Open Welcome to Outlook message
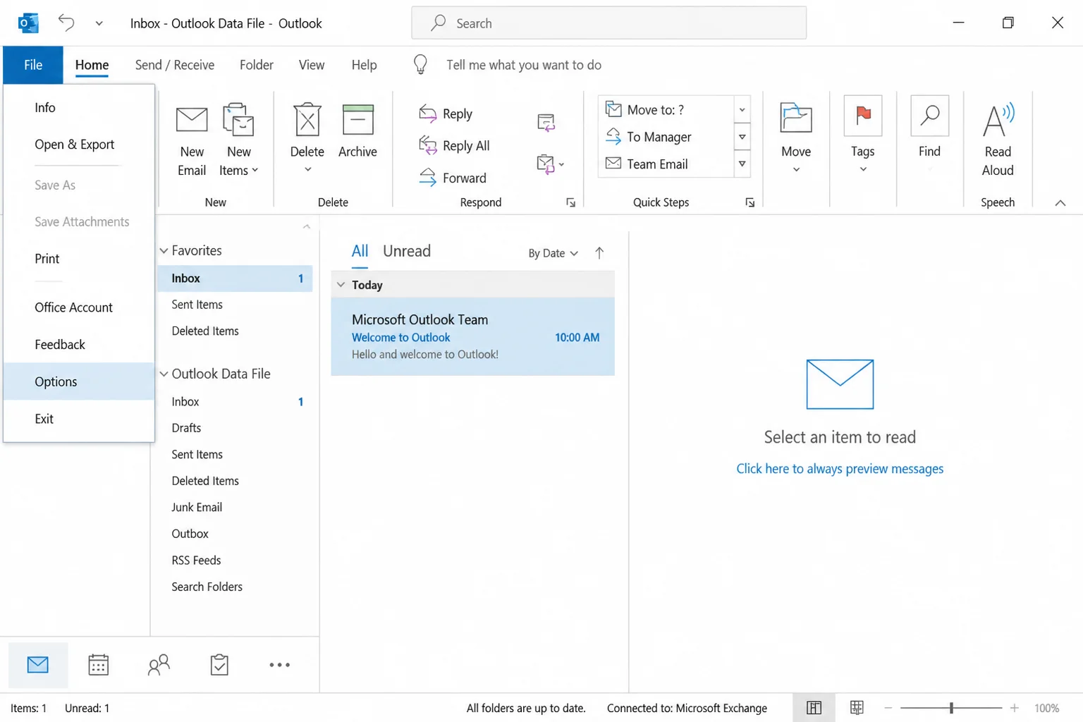 pos(472,336)
